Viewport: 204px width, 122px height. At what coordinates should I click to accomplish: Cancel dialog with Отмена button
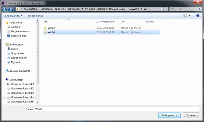pos(191,115)
